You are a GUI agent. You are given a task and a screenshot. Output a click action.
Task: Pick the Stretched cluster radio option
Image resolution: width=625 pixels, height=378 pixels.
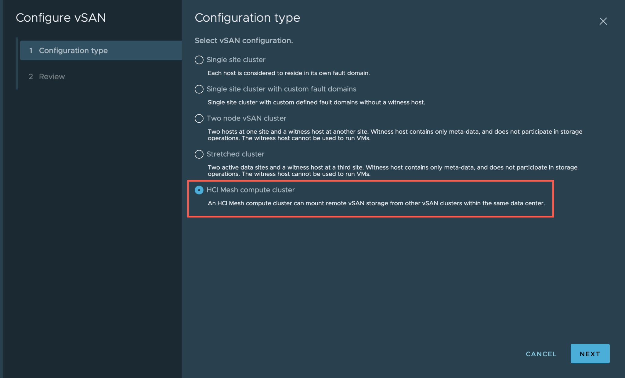pyautogui.click(x=199, y=154)
